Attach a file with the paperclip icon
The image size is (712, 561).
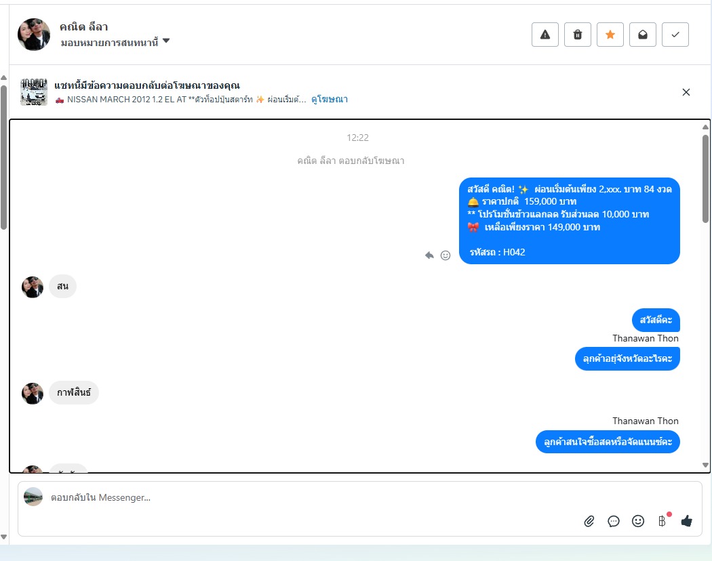click(x=589, y=521)
